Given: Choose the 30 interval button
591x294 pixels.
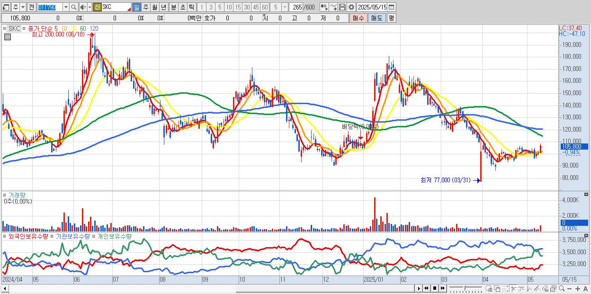Looking at the screenshot, I should pyautogui.click(x=247, y=7).
